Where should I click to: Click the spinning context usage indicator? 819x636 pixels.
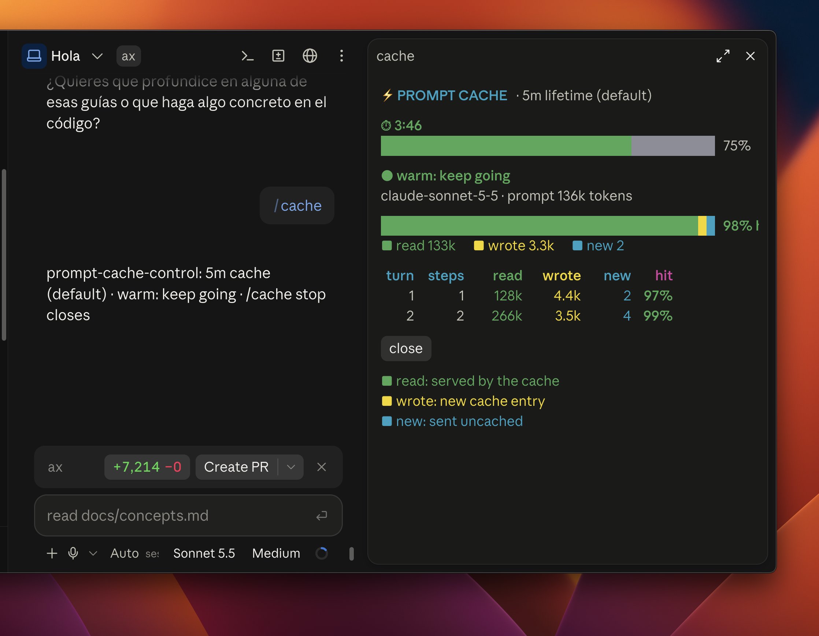[322, 553]
